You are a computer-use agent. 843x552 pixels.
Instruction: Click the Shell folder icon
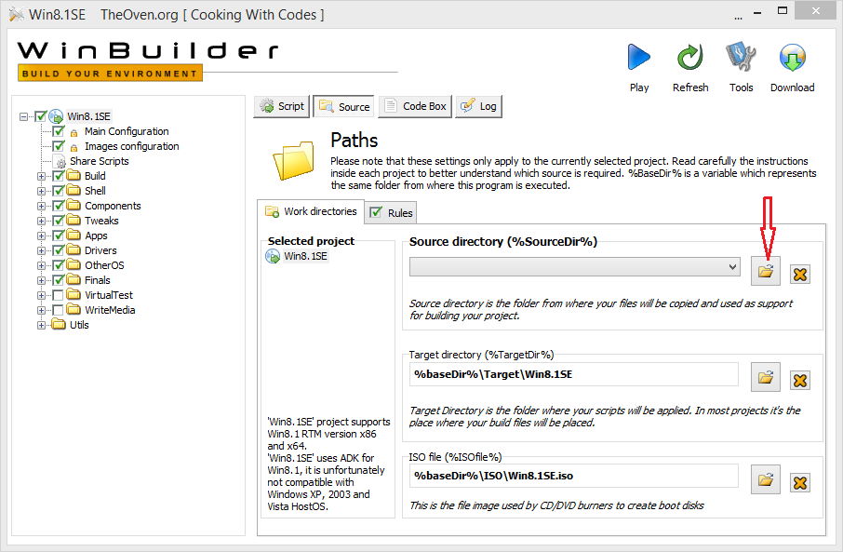click(x=74, y=191)
